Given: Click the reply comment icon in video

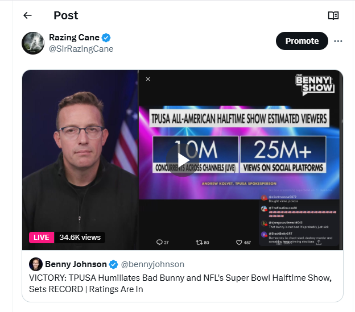Looking at the screenshot, I should pos(159,243).
